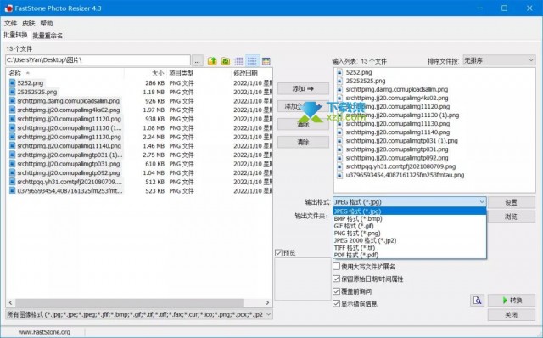
Task: Click the 2.75 MB size cell
Action: click(x=154, y=155)
